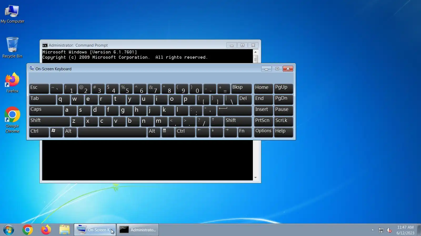This screenshot has width=421, height=236.
Task: Close the On-Screen Keyboard window
Action: tap(288, 69)
